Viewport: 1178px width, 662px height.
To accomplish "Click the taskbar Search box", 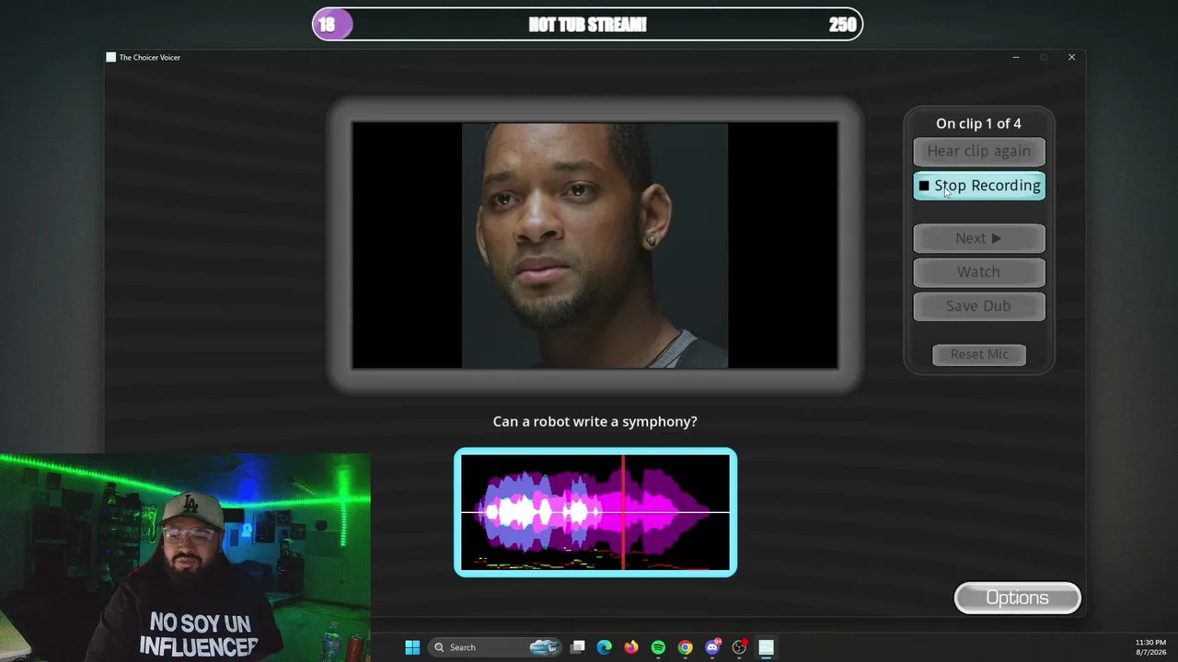I will 496,647.
